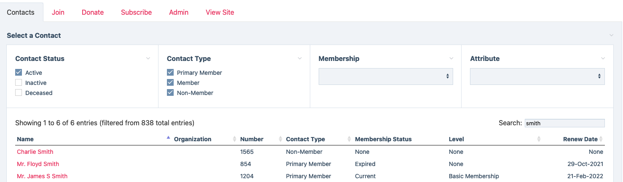Enable the Inactive checkbox

19,82
